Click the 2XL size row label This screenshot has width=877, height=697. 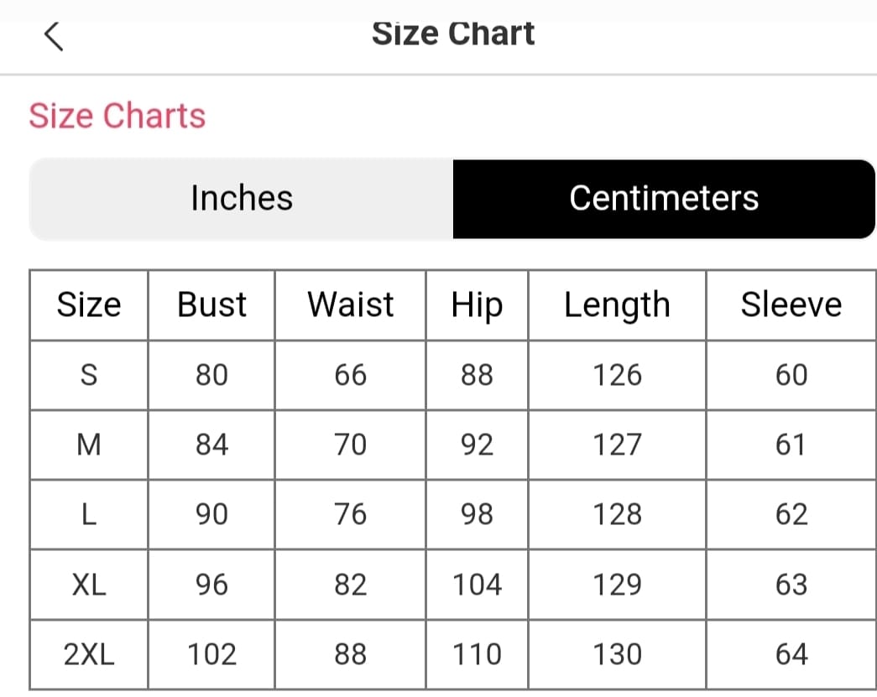coord(89,654)
